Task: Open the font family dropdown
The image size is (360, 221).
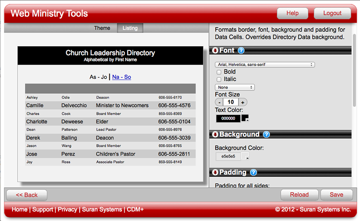Action: pyautogui.click(x=265, y=65)
